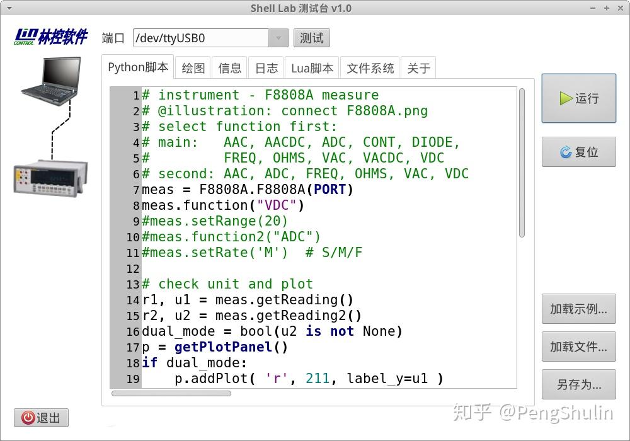Open the 关于 about tab
The image size is (630, 441).
click(x=418, y=68)
